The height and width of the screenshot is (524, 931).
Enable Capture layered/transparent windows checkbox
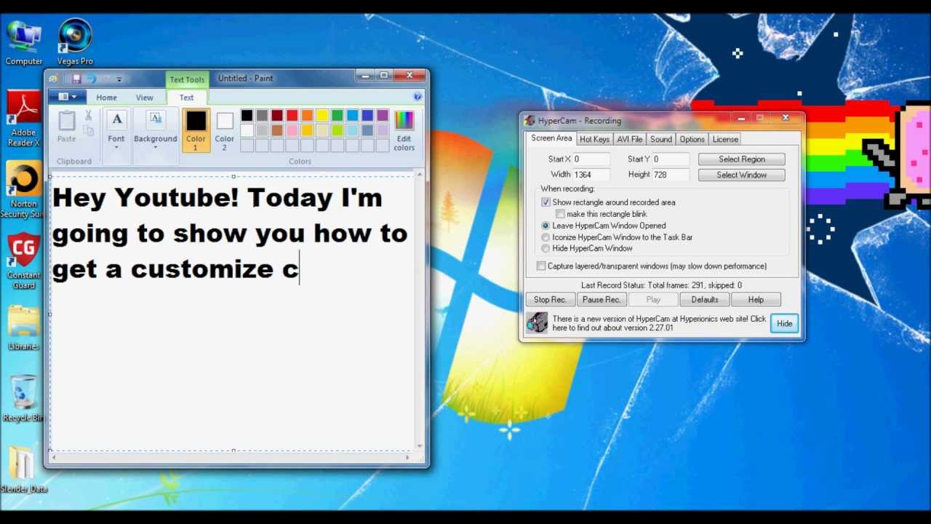[540, 266]
